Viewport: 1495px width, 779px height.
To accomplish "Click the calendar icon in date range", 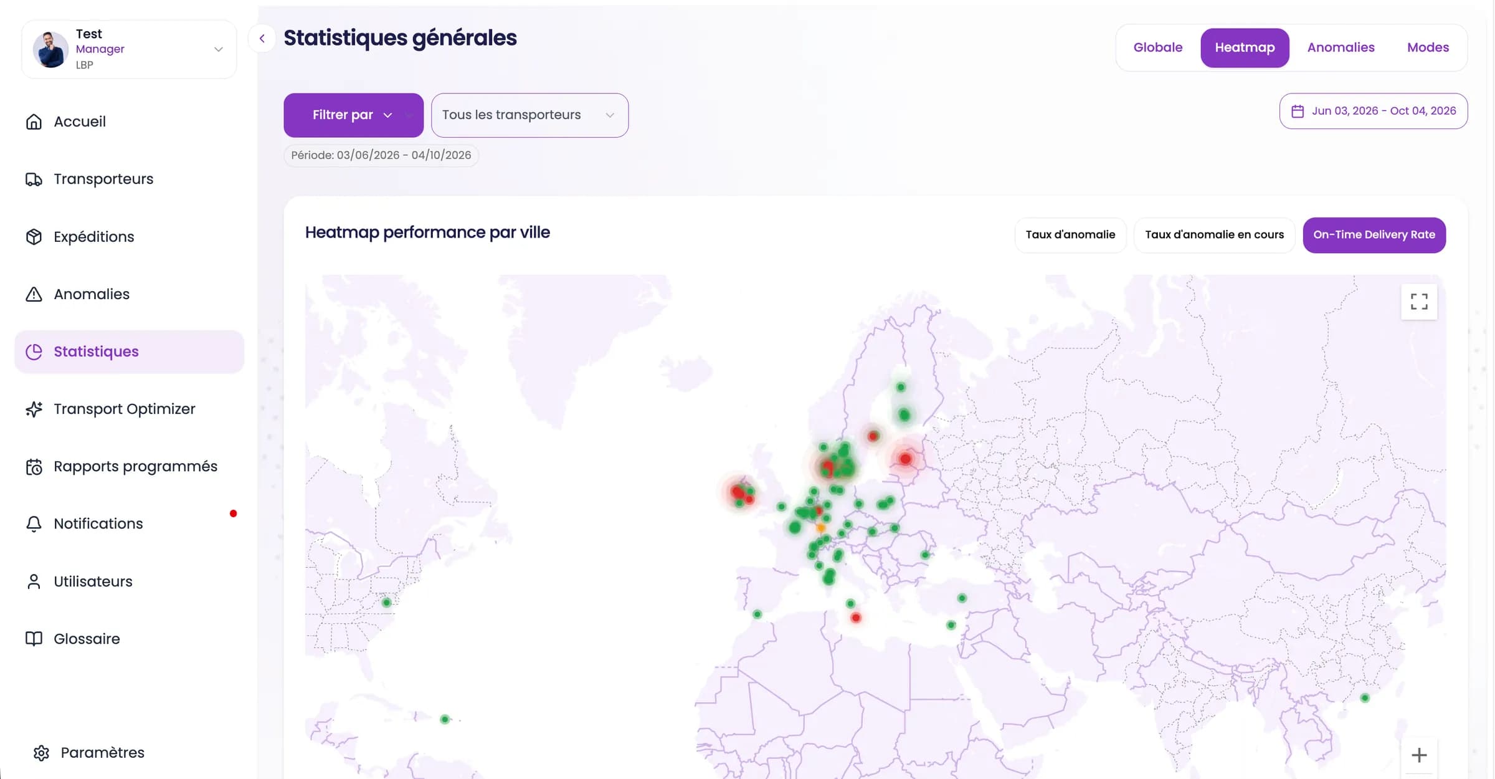I will [1298, 111].
